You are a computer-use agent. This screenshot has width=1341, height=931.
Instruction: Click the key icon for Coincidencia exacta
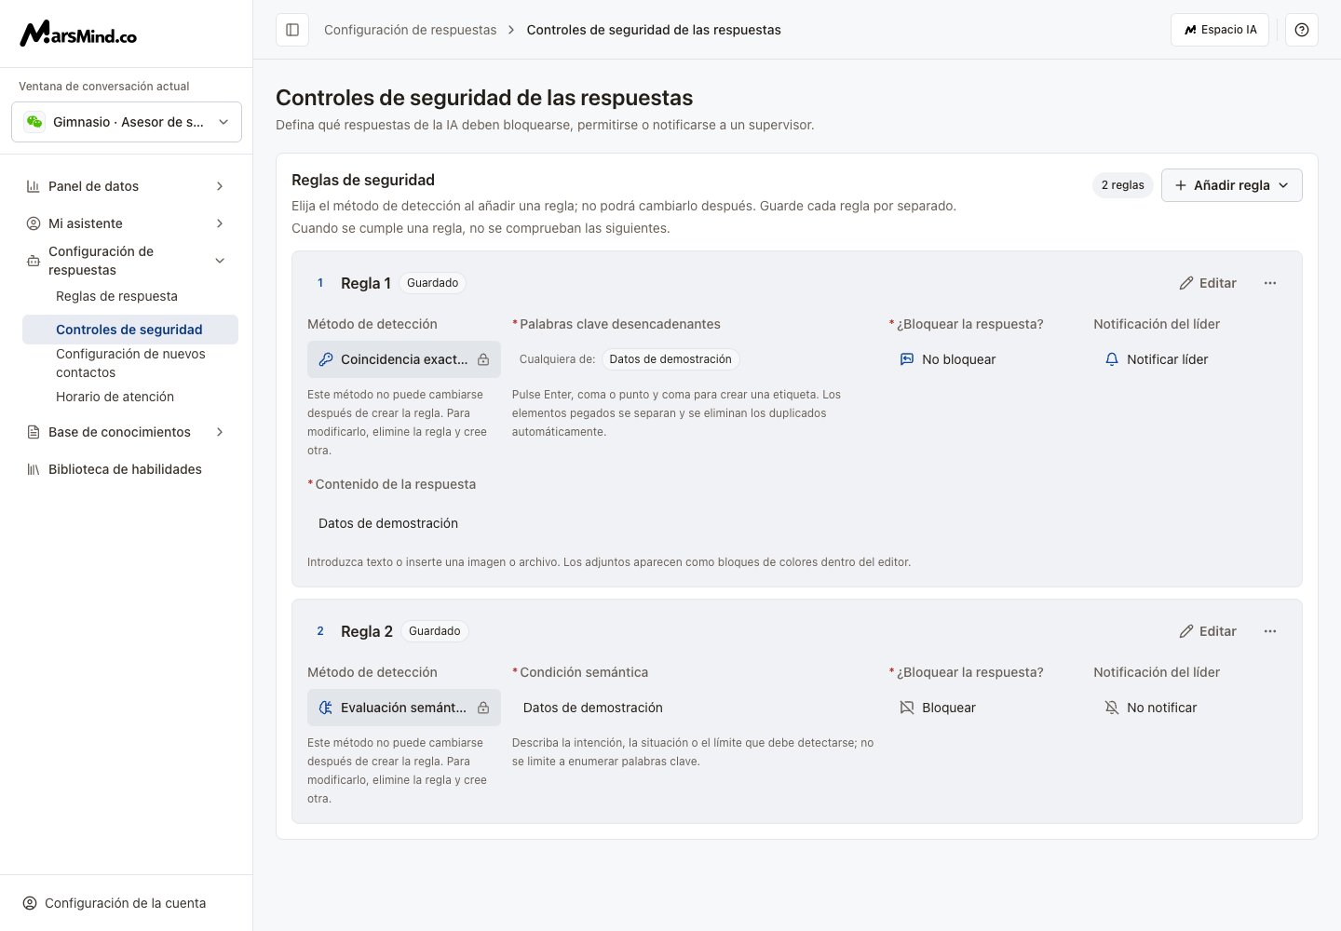point(326,359)
